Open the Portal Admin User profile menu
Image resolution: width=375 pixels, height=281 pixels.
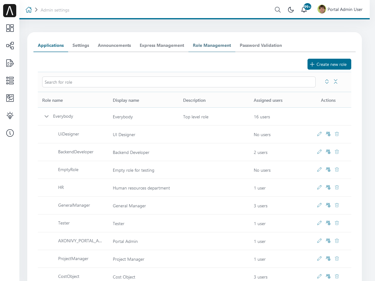point(340,10)
